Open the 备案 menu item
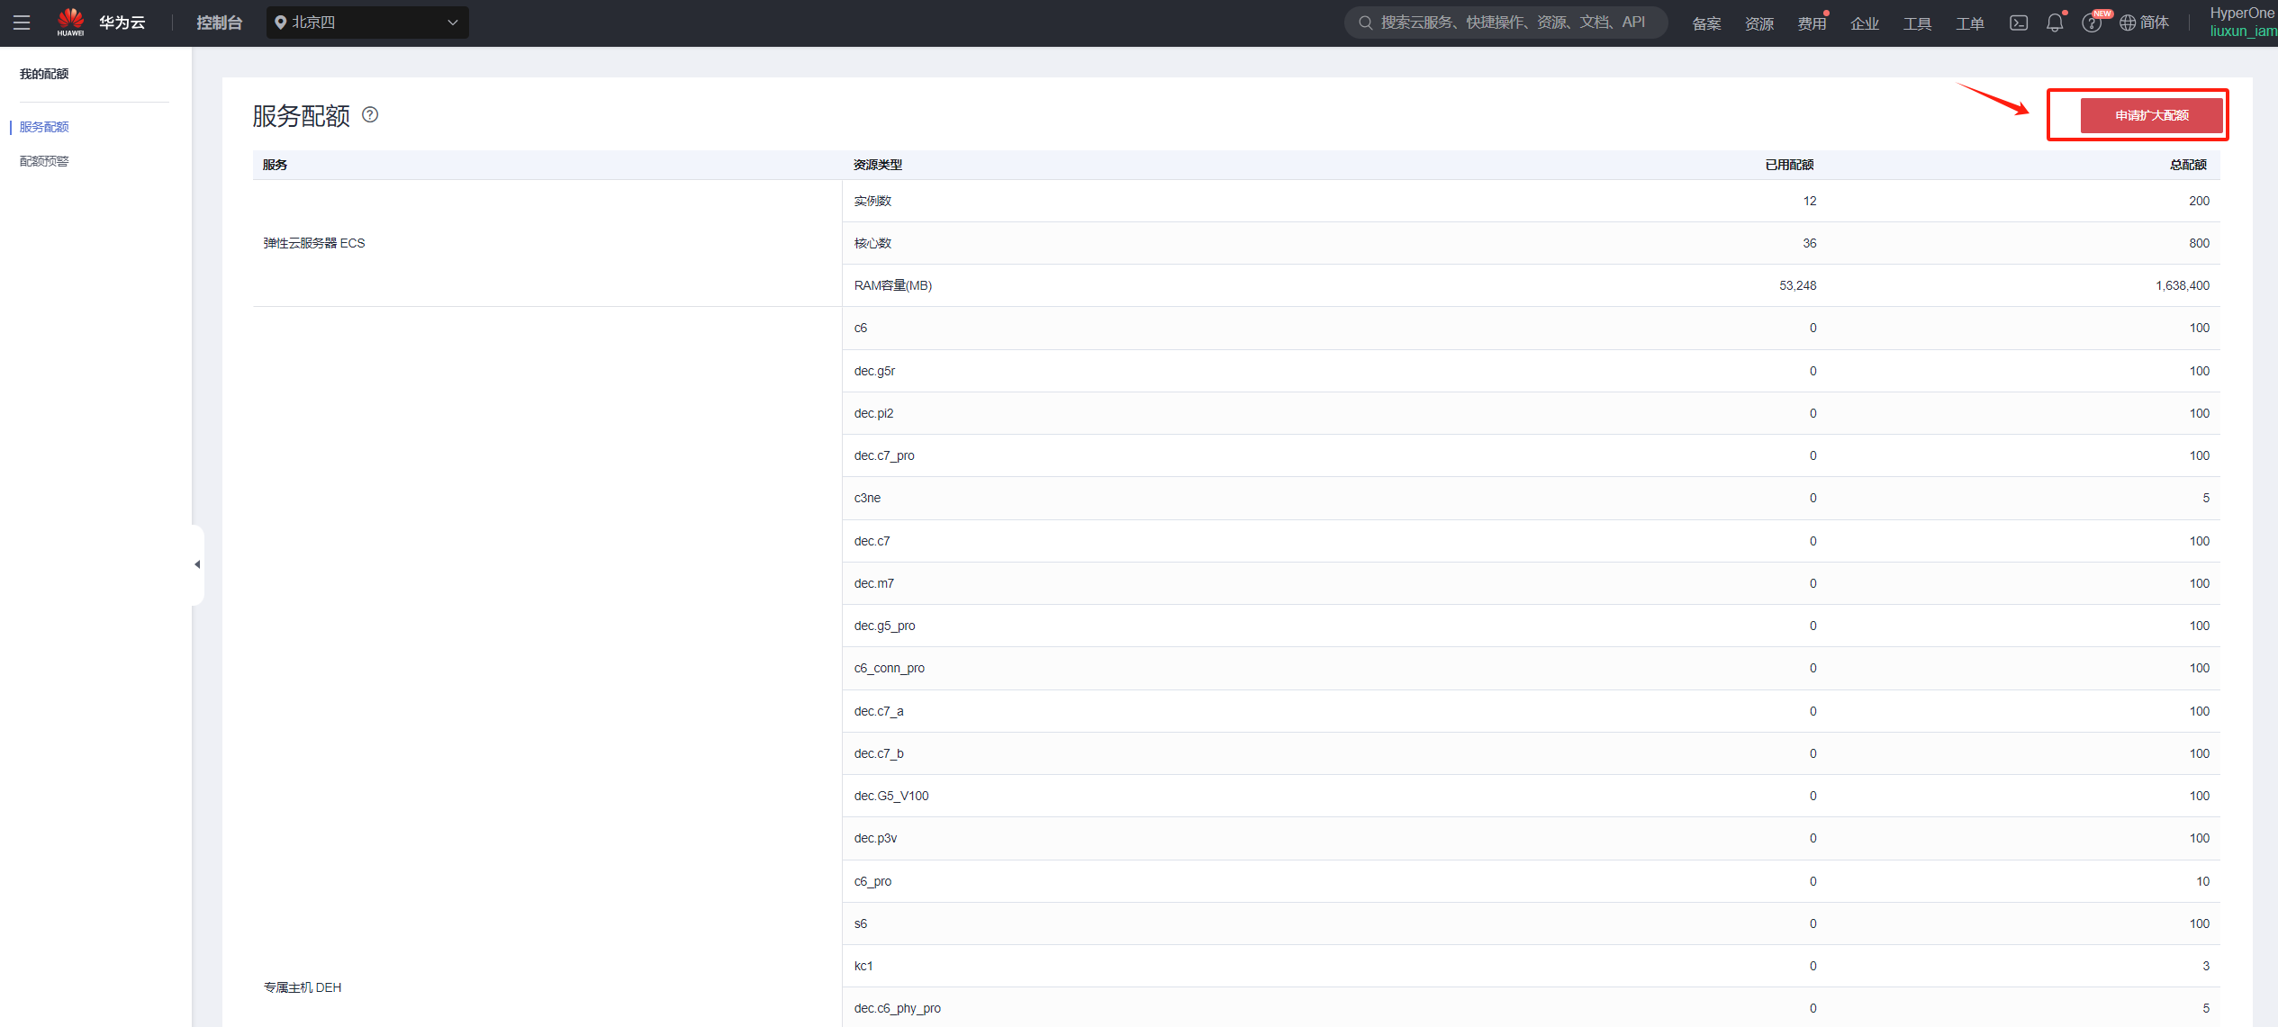This screenshot has width=2278, height=1027. pos(1706,23)
